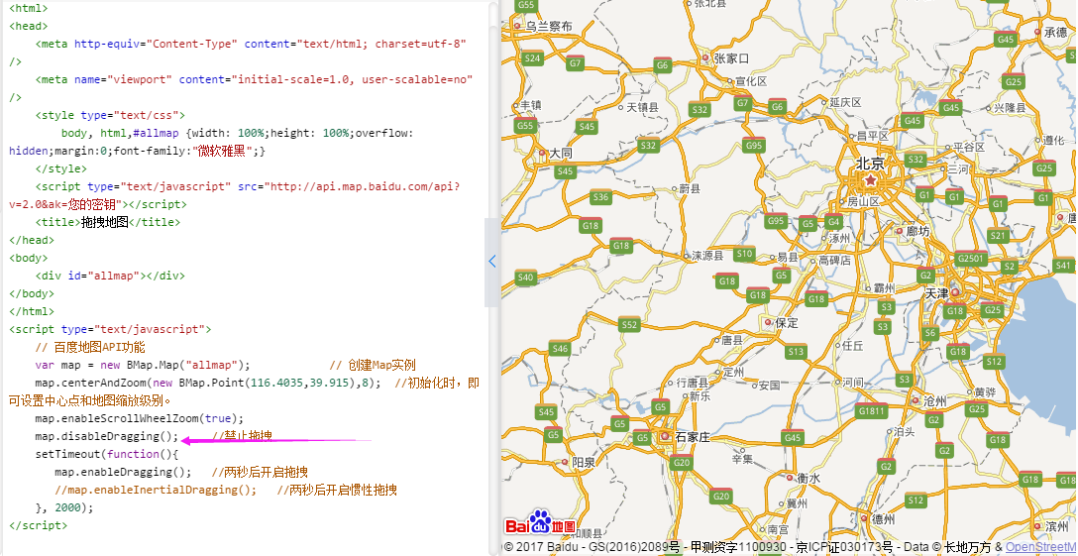The image size is (1078, 556).
Task: Click the red star marker at 北京
Action: point(871,180)
